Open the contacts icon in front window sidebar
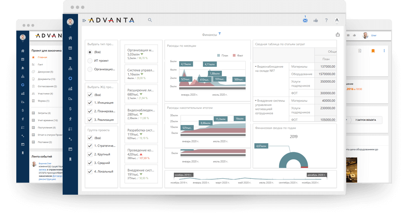Image resolution: width=407 pixels, height=214 pixels. tap(70, 58)
